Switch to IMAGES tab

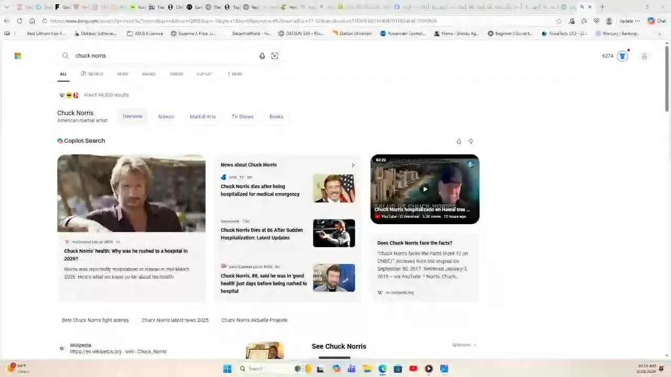tap(149, 74)
